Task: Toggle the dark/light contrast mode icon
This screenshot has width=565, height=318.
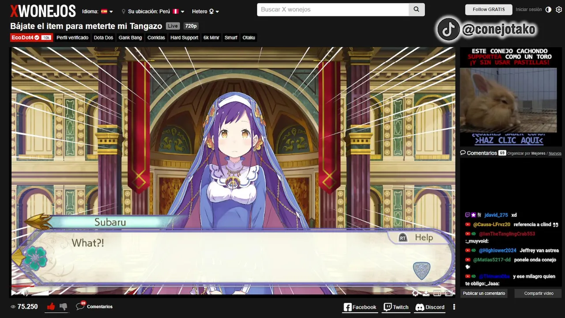Action: click(549, 10)
